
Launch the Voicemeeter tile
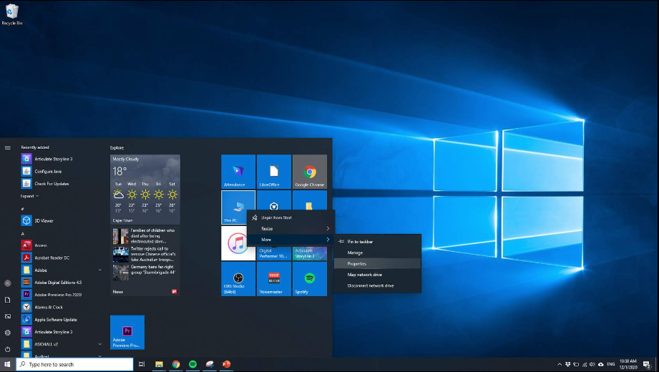pos(274,278)
